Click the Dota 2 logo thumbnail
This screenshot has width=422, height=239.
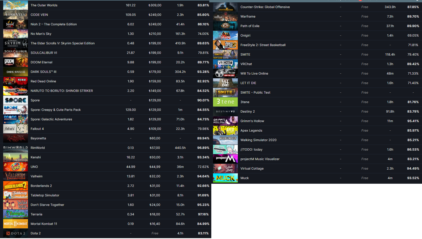[16, 233]
